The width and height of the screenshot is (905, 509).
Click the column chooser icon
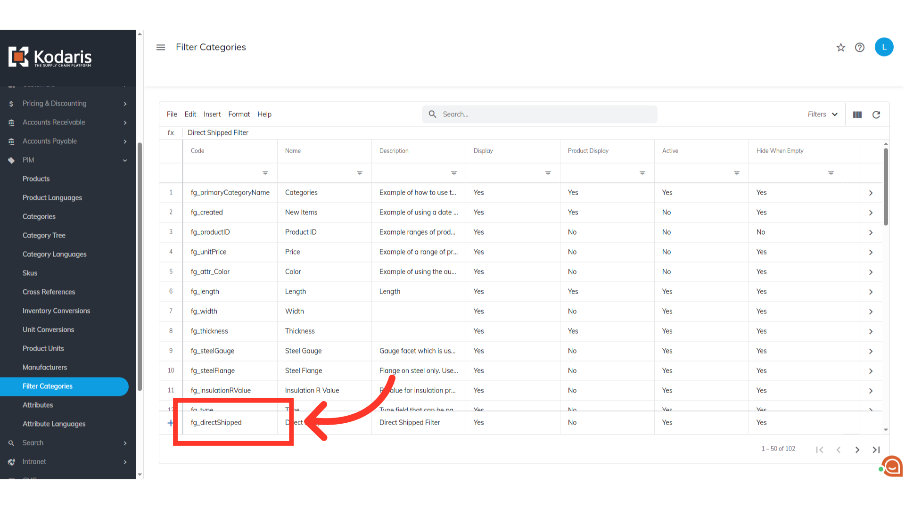pos(857,115)
